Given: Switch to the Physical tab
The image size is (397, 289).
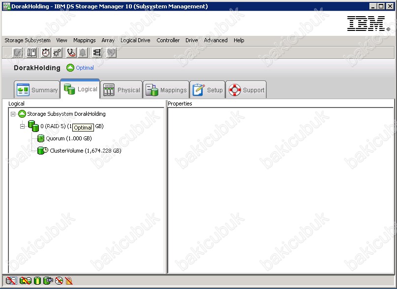Looking at the screenshot, I should 122,90.
